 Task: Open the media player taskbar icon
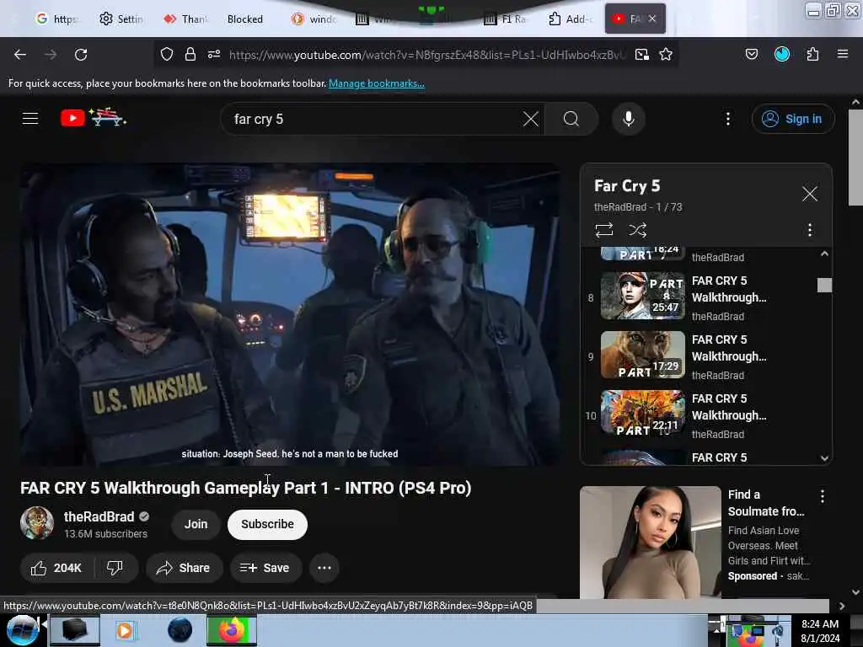coord(126,630)
